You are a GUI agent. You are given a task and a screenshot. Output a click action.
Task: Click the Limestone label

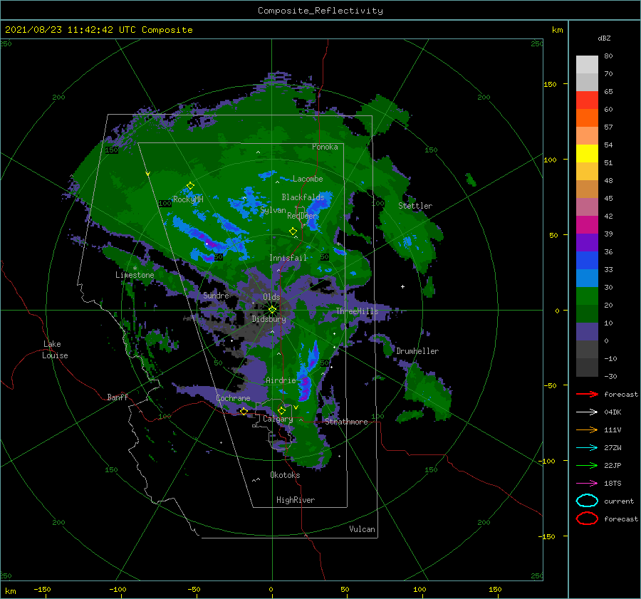[x=135, y=275]
